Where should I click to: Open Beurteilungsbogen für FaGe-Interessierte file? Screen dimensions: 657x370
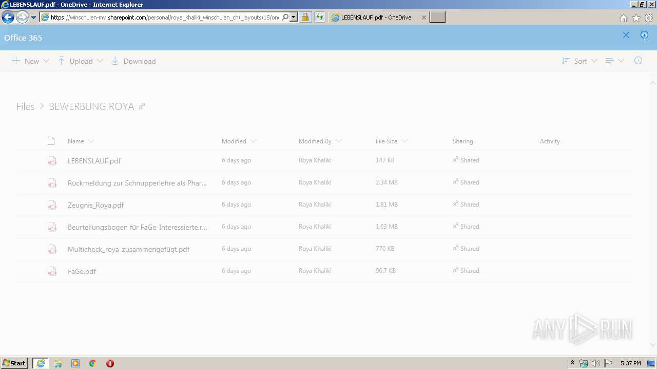pyautogui.click(x=138, y=227)
